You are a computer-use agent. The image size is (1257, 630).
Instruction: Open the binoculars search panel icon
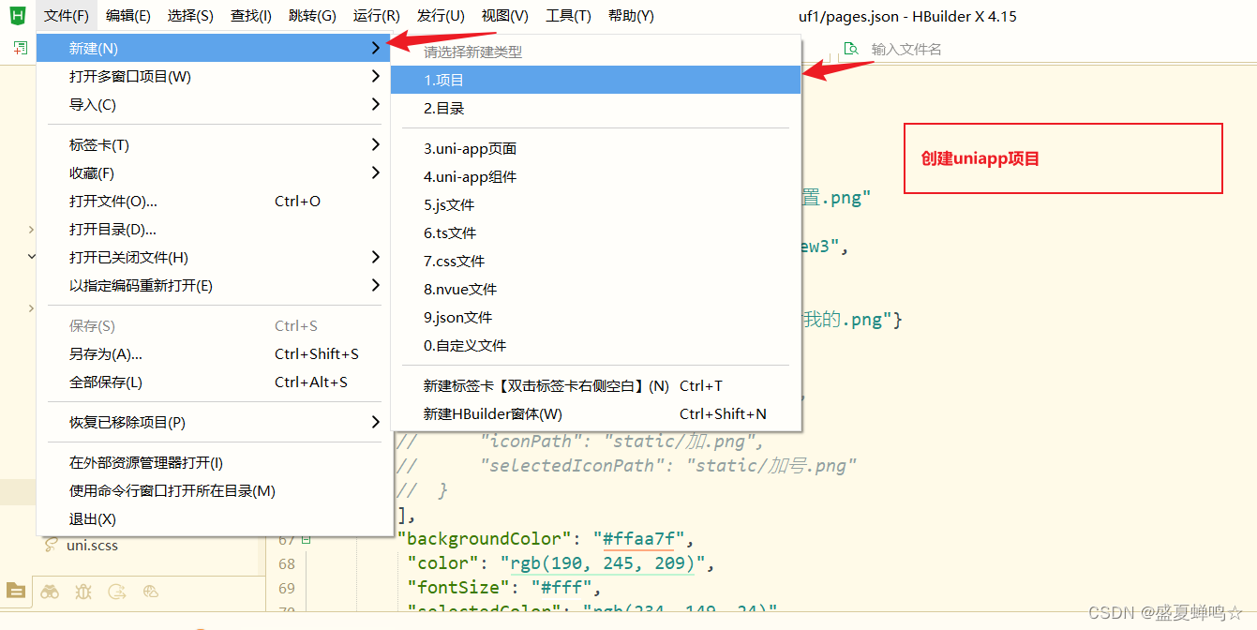tap(50, 592)
